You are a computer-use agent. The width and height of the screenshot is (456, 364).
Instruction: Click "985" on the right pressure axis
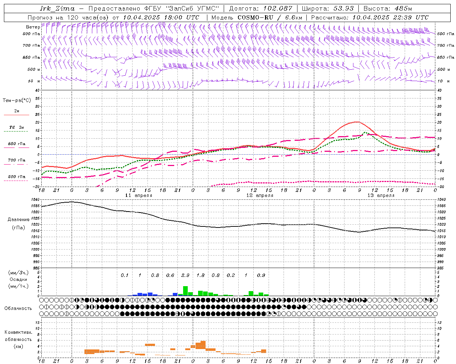(x=441, y=268)
